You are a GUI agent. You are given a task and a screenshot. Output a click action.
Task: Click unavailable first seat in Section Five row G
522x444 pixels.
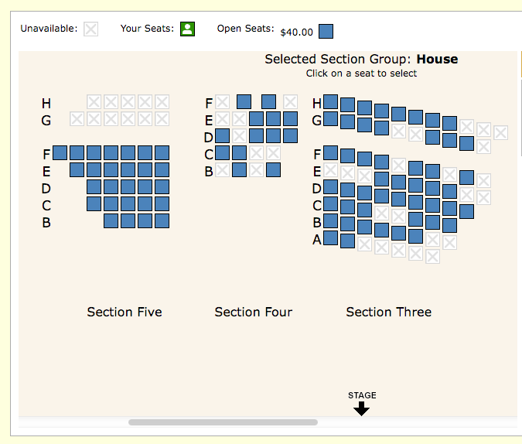click(77, 118)
